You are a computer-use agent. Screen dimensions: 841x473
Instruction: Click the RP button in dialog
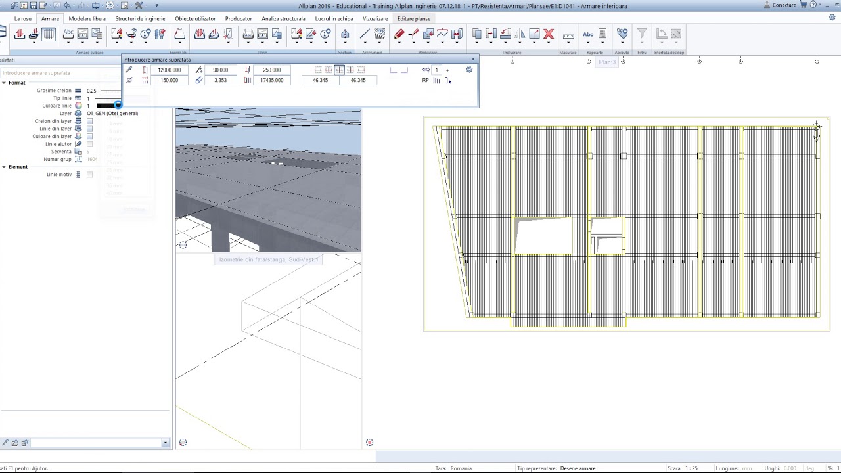coord(425,80)
